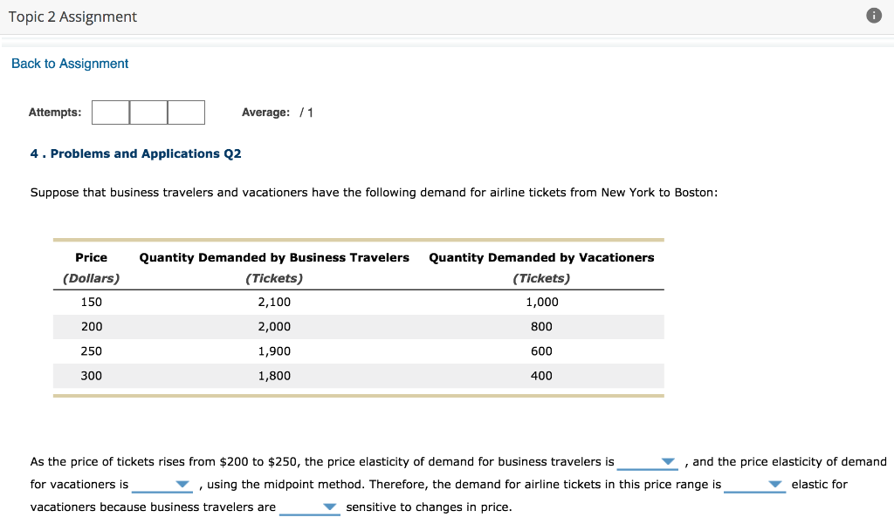The height and width of the screenshot is (531, 894).
Task: Click the first Attempts input box
Action: tap(111, 112)
